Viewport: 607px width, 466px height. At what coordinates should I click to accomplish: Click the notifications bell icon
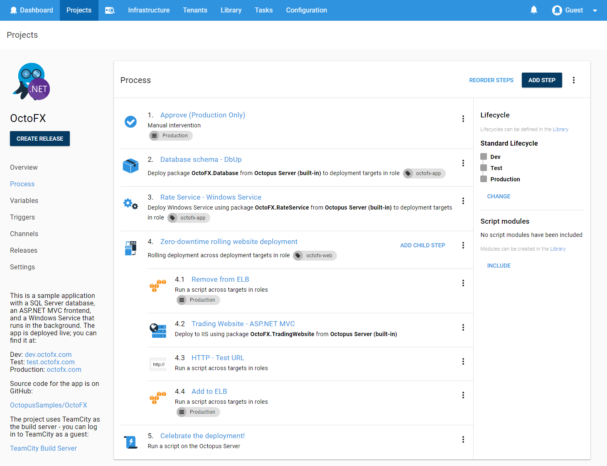click(534, 10)
